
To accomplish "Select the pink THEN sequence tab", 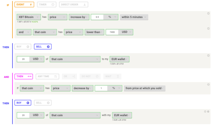I will click(x=24, y=77).
